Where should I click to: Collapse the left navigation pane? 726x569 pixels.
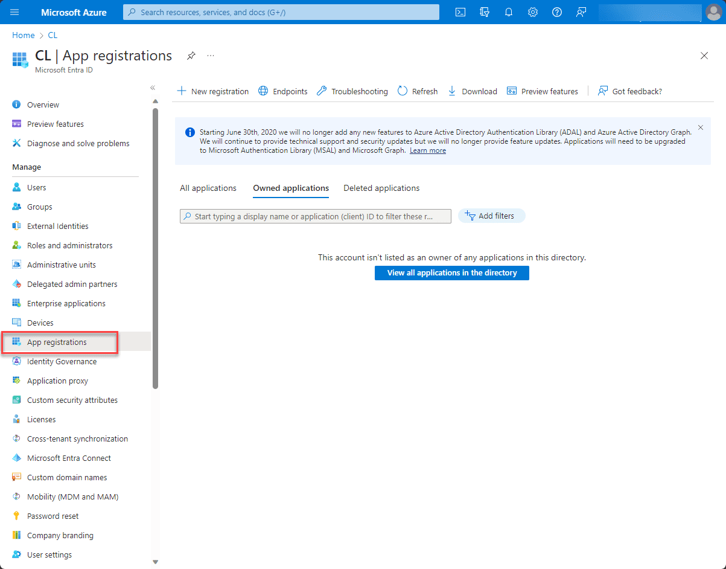click(x=153, y=88)
